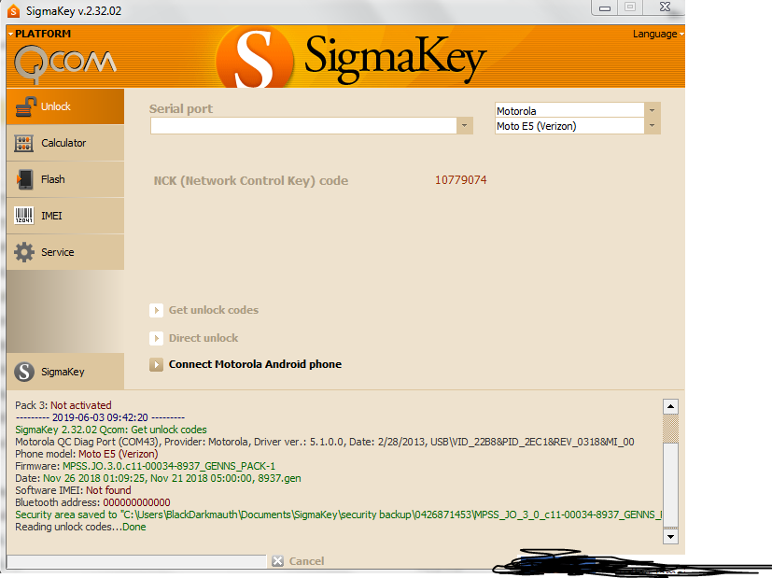The height and width of the screenshot is (578, 772).
Task: Click the Direct unlock button
Action: pyautogui.click(x=193, y=338)
